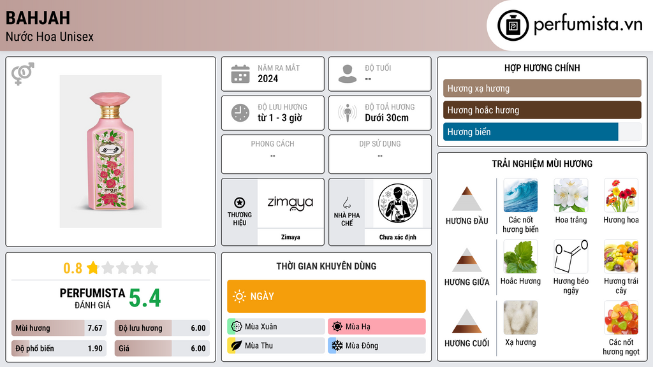Click the flower icon for Mùa Xuân
Image resolution: width=653 pixels, height=367 pixels.
[237, 327]
